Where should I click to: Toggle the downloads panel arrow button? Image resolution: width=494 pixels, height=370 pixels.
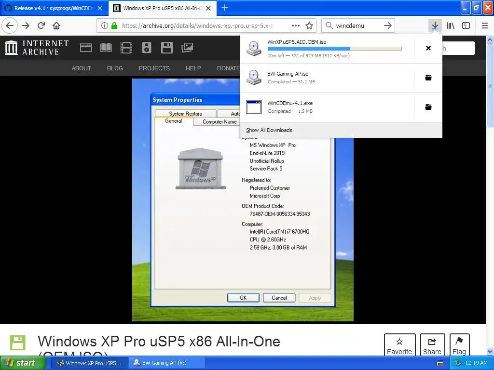(435, 26)
